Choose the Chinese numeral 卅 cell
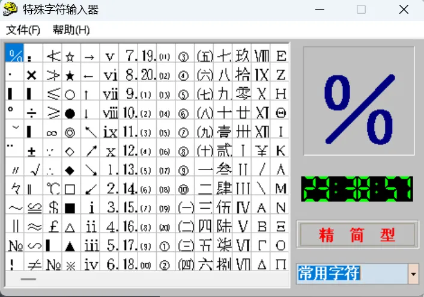 (x=242, y=129)
